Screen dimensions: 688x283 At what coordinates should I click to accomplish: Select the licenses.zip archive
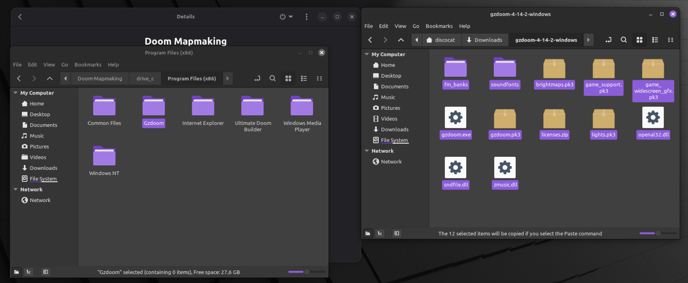554,123
